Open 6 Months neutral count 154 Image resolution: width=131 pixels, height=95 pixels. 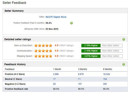pyautogui.click(x=105, y=79)
